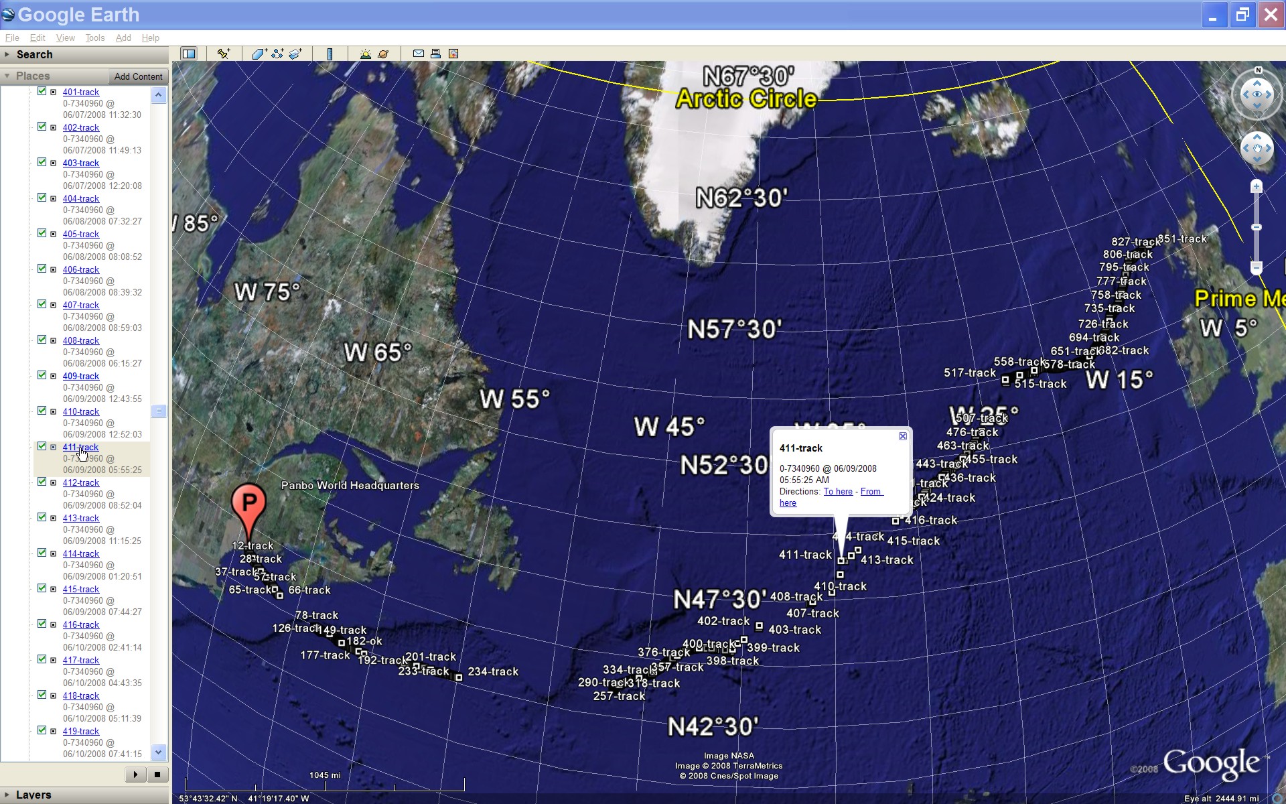Screen dimensions: 1286x804
Task: Click the hand icon on move joystick
Action: coord(1257,148)
